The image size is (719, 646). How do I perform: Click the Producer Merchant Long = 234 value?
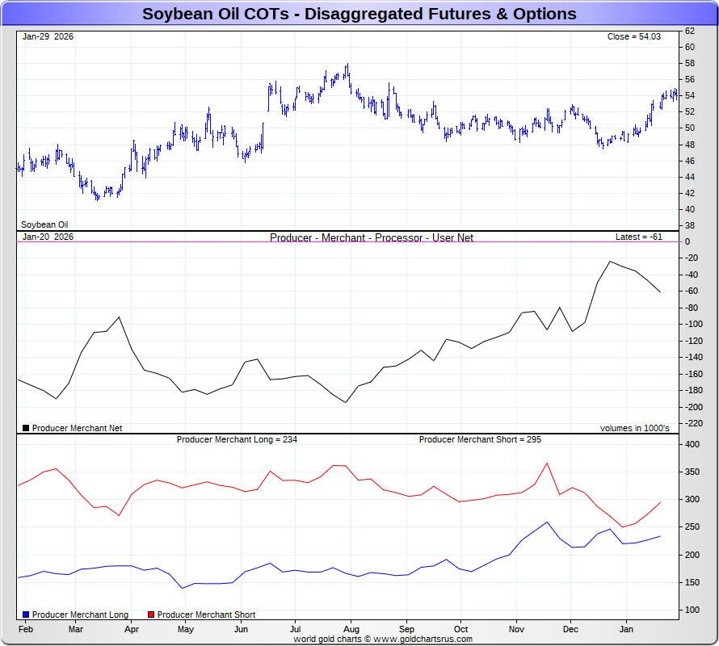[237, 439]
